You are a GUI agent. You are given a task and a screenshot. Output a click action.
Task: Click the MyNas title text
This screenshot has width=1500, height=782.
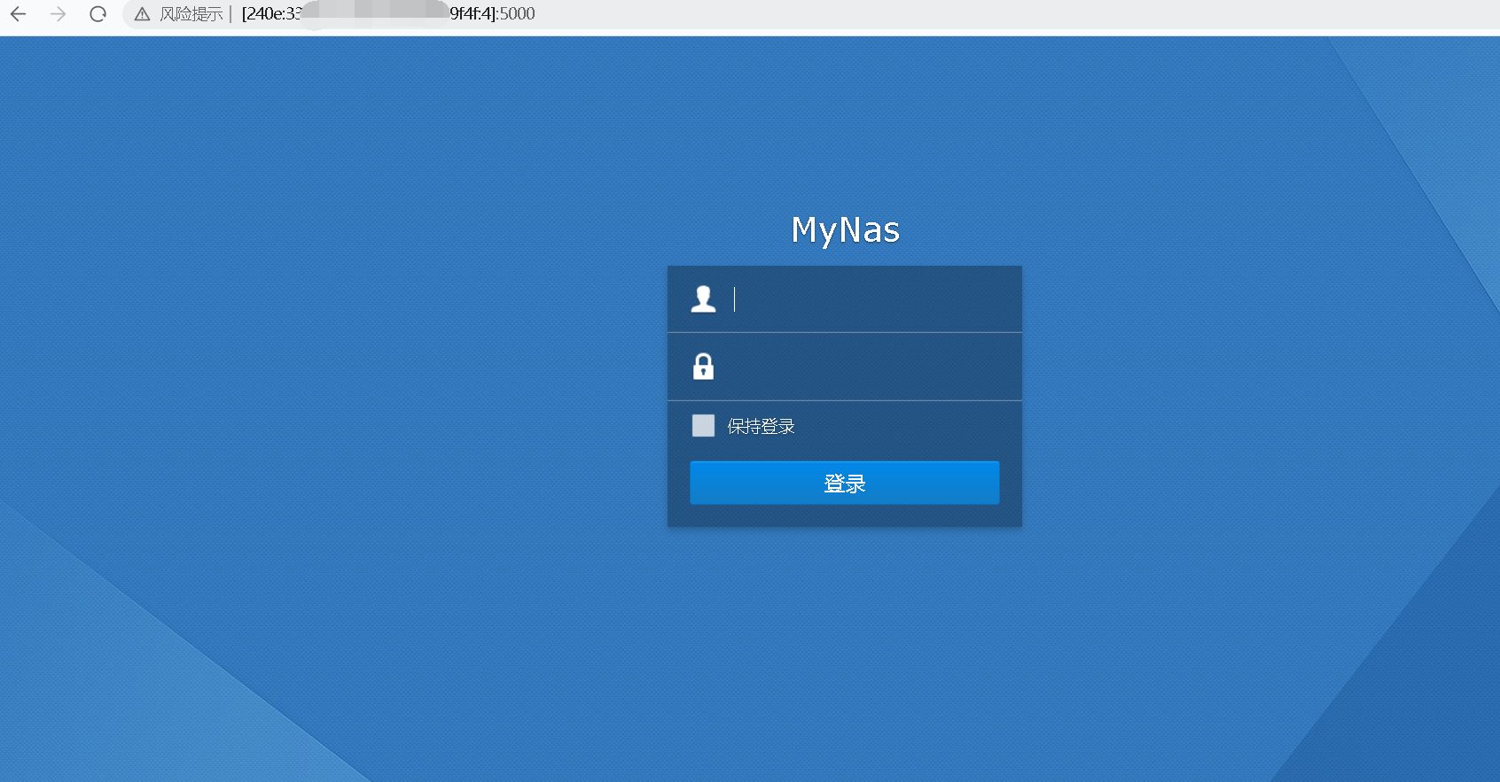tap(845, 230)
